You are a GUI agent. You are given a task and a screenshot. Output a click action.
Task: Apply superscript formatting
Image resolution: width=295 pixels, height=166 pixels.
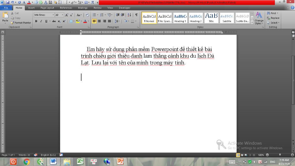tap(64, 21)
